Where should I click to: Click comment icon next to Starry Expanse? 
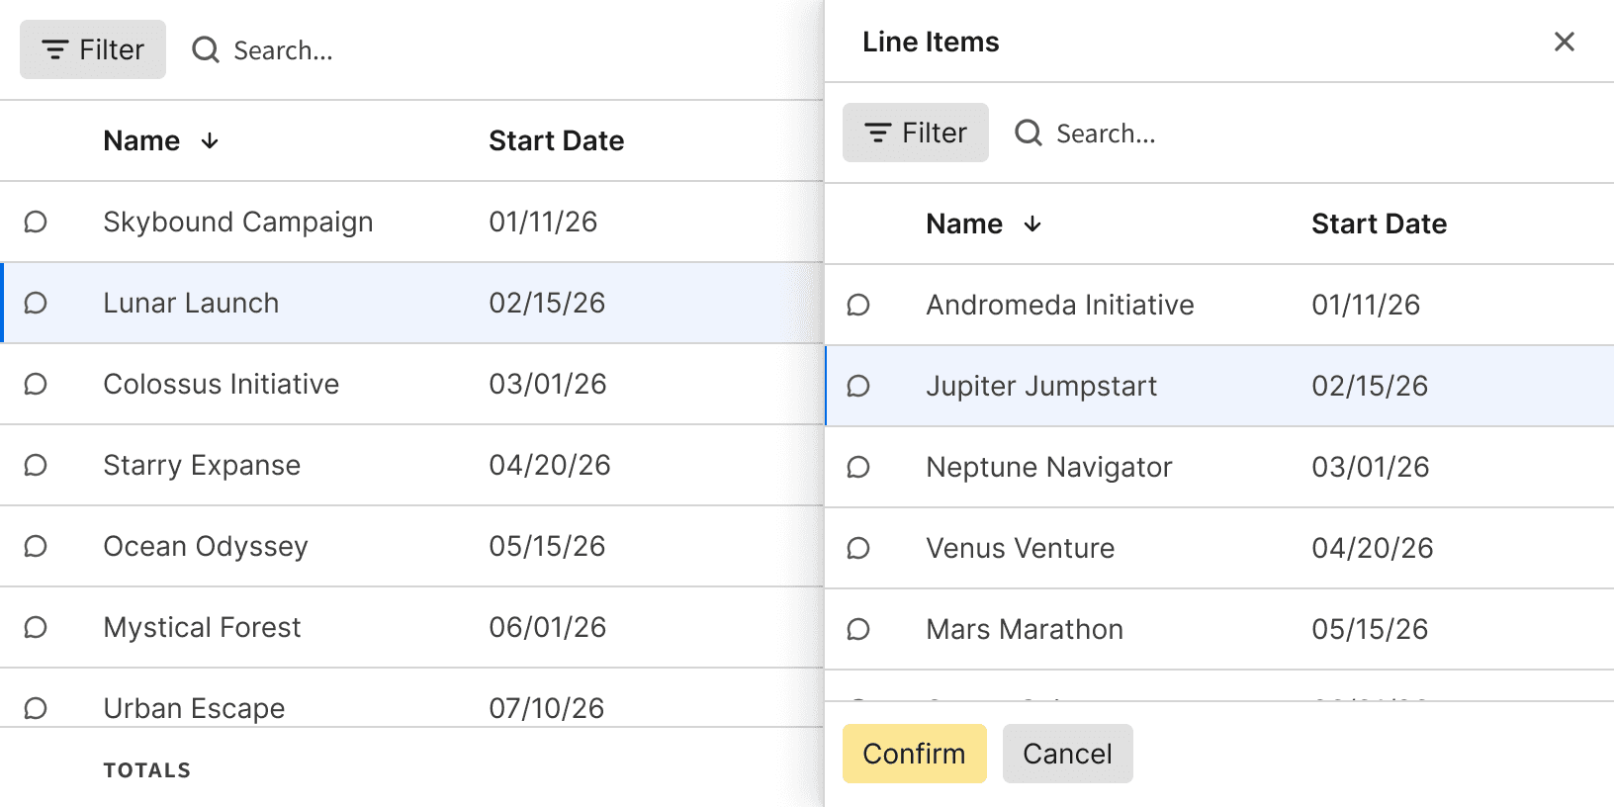[36, 465]
